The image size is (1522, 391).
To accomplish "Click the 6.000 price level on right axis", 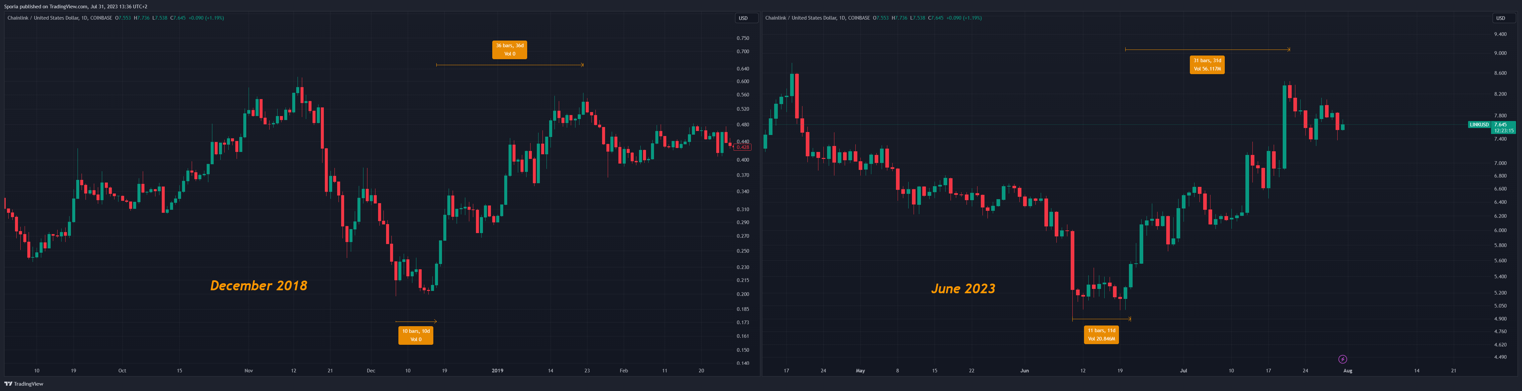I will click(x=1500, y=230).
